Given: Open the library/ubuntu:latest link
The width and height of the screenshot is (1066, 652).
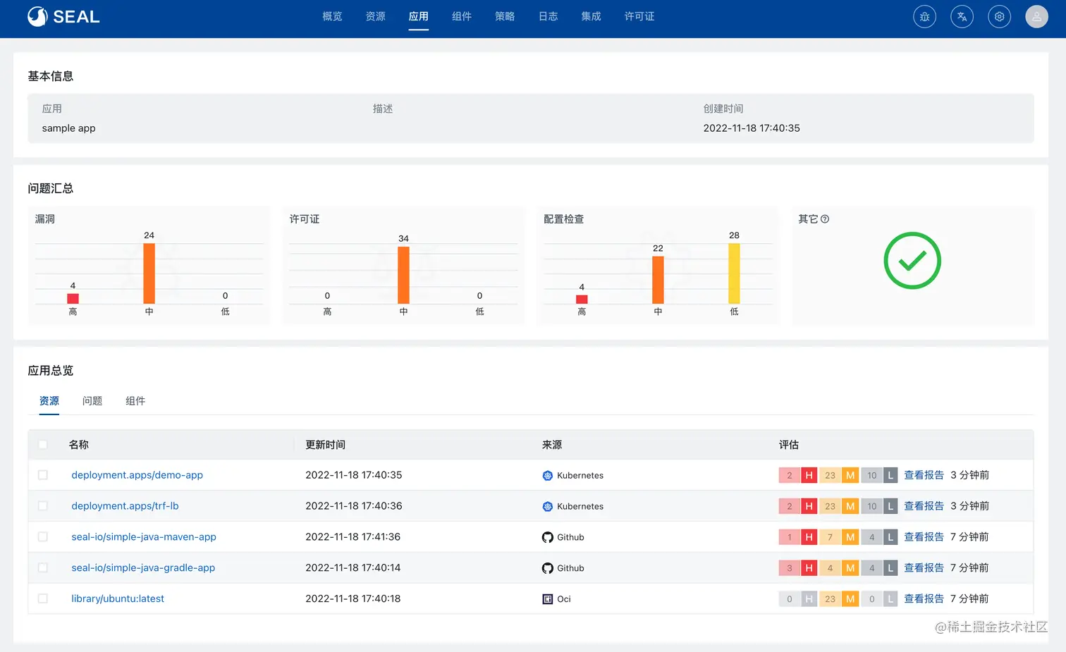Looking at the screenshot, I should (118, 599).
